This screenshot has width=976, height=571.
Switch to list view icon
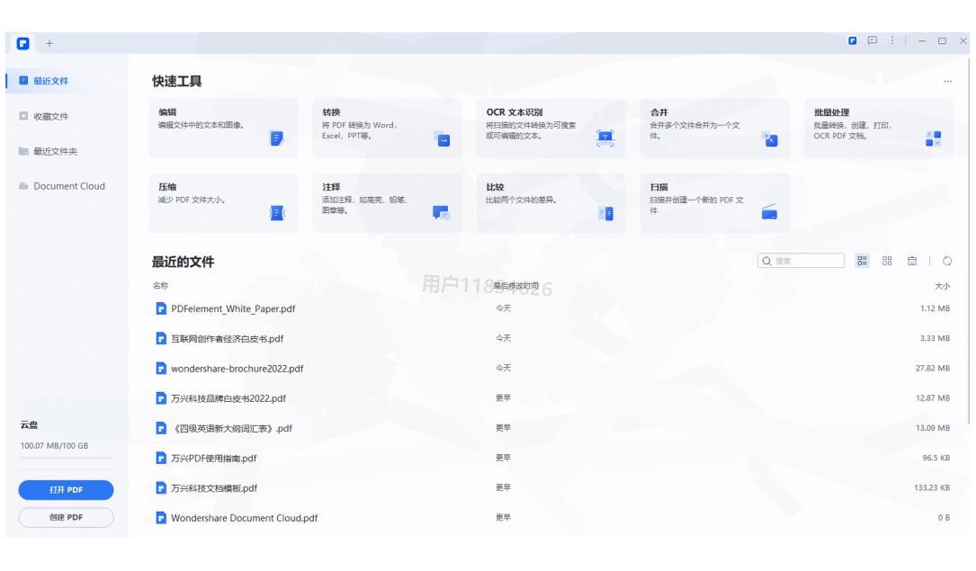[862, 261]
